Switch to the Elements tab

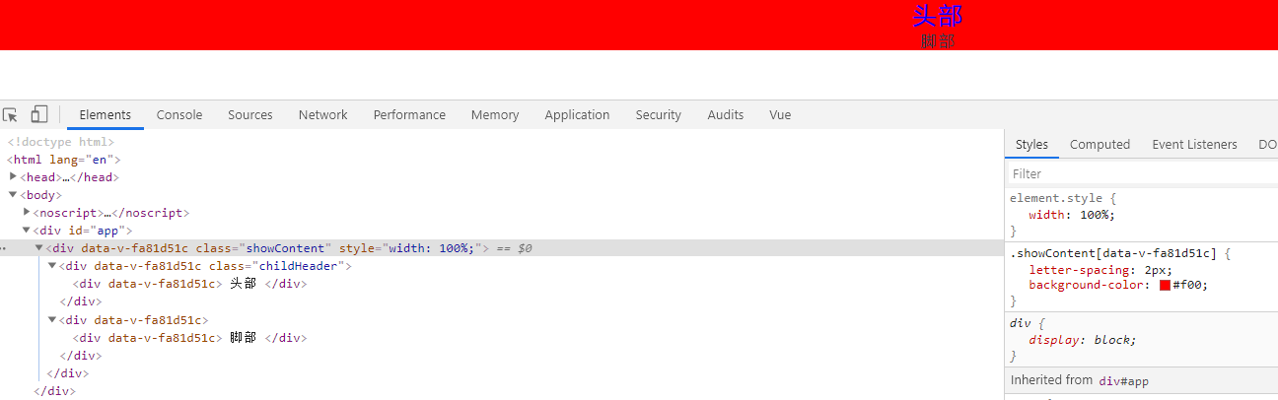pos(106,115)
